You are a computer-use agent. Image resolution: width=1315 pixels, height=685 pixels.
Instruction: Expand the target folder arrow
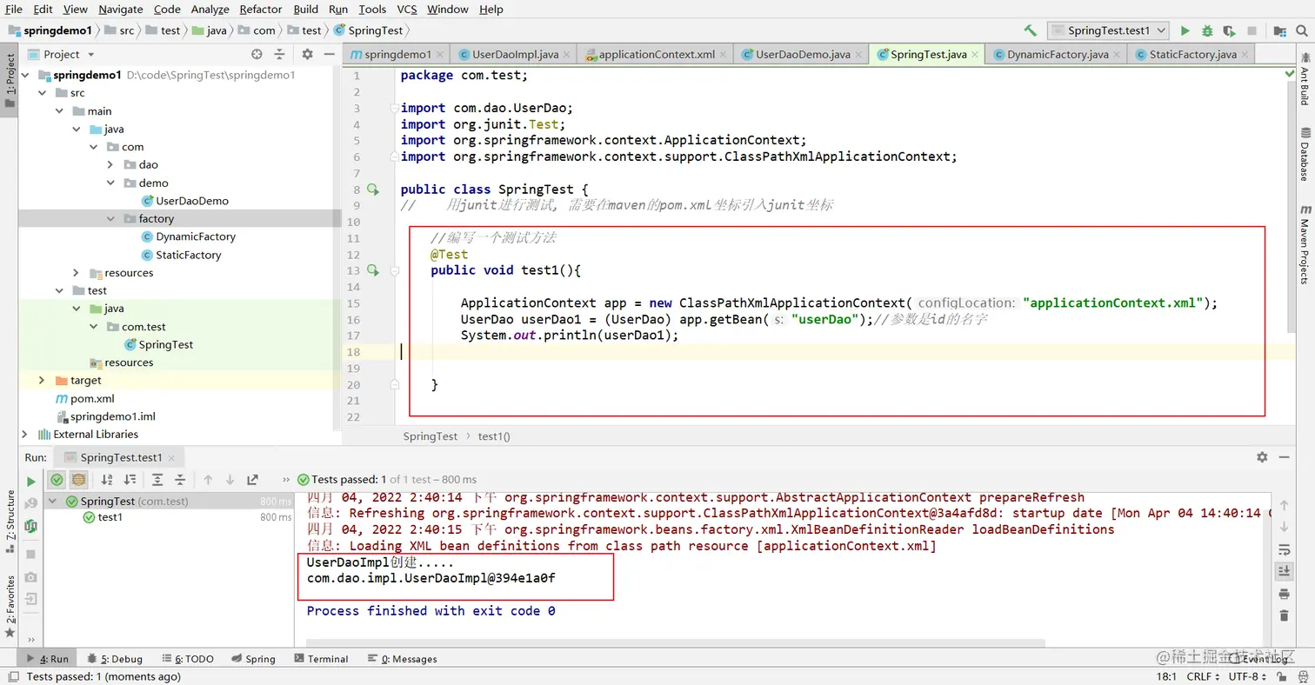click(42, 380)
